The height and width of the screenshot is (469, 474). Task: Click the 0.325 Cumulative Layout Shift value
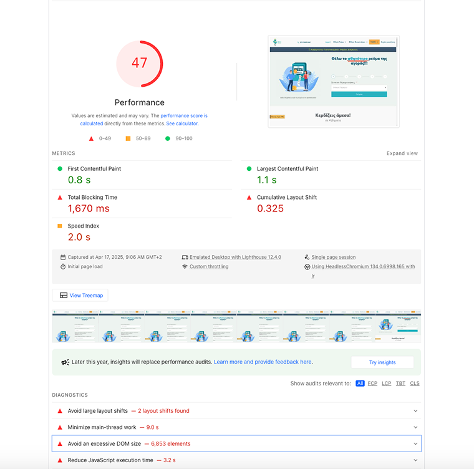(270, 208)
